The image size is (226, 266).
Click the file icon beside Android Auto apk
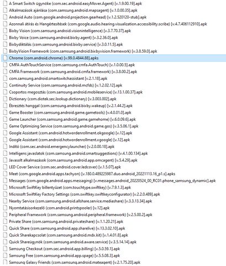pyautogui.click(x=6, y=17)
